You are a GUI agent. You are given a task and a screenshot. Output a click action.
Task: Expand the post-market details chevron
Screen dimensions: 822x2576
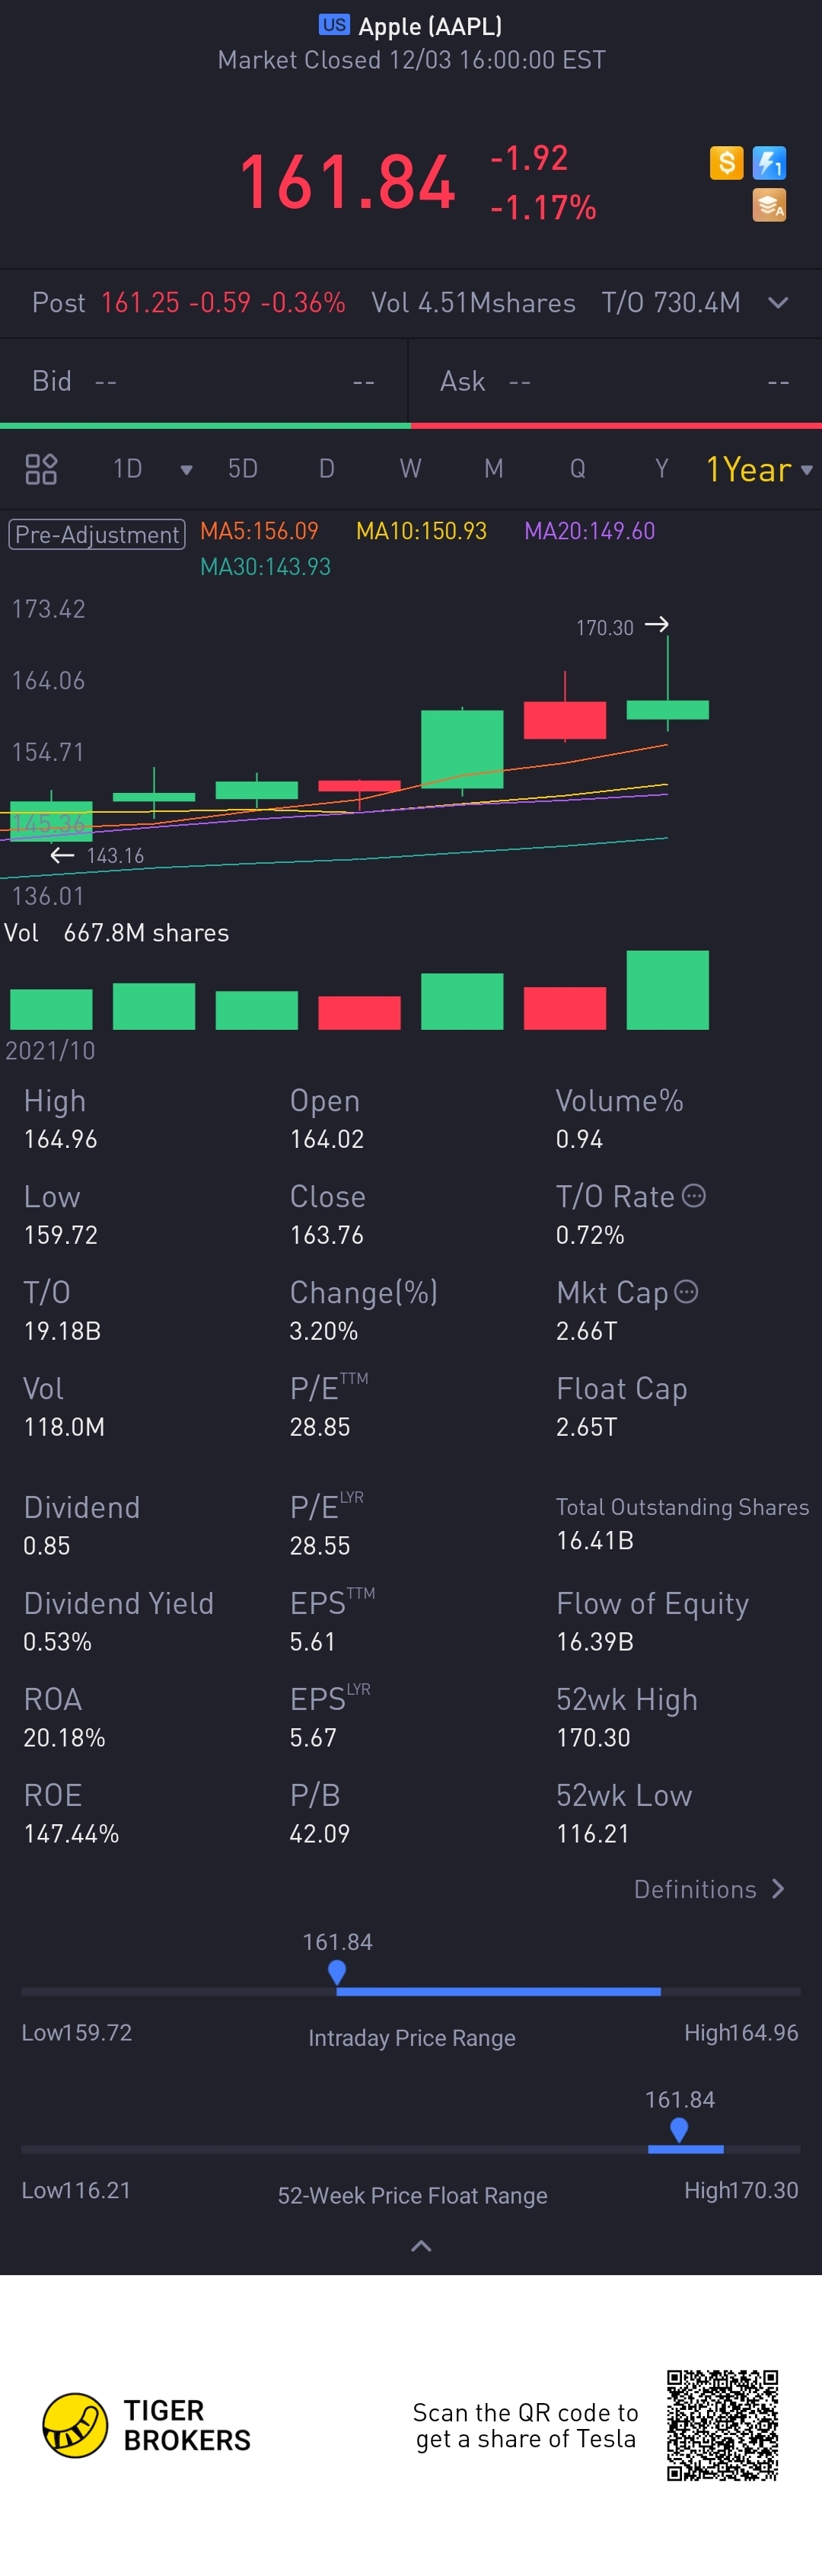[778, 303]
